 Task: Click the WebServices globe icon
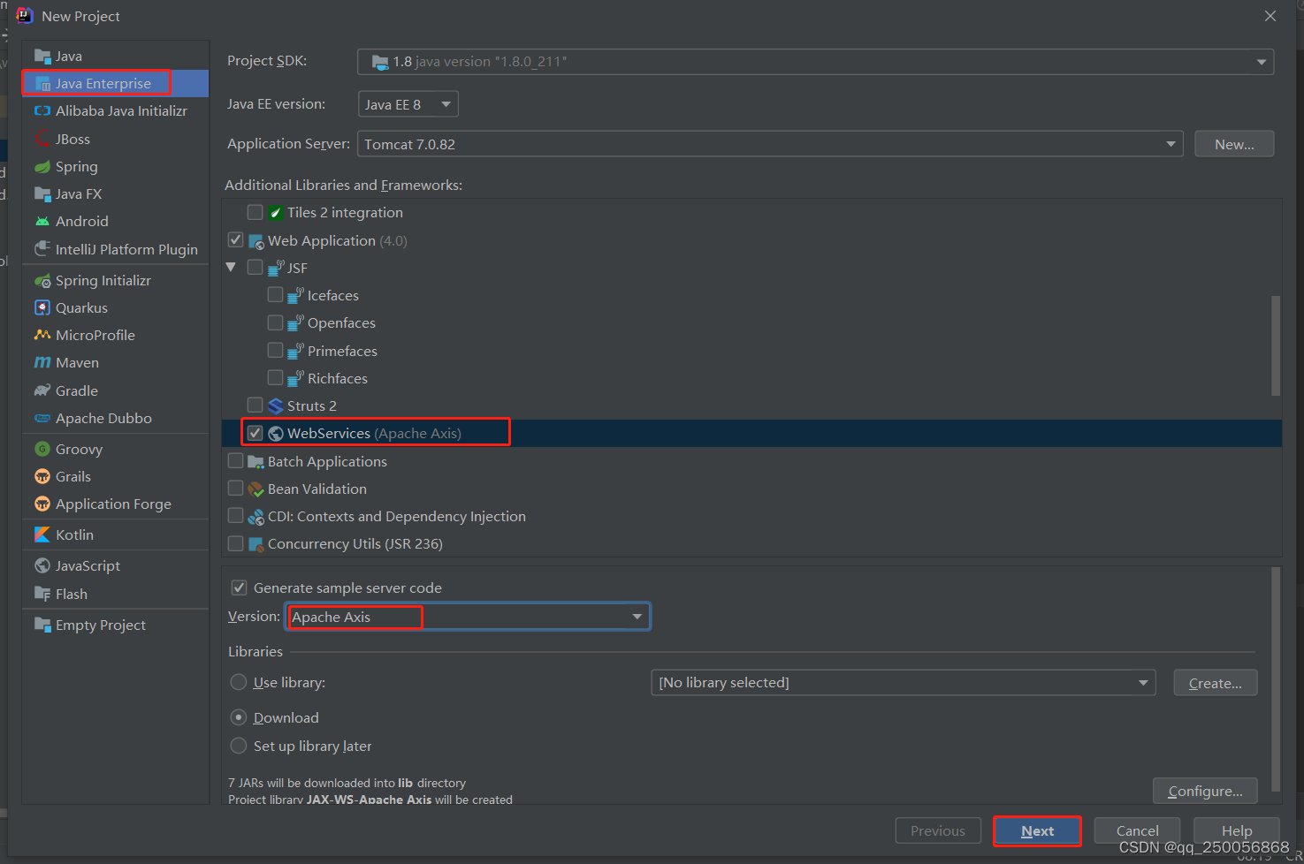(276, 433)
